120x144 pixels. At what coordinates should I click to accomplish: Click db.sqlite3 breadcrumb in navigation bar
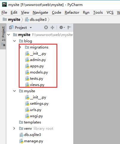click(x=38, y=20)
